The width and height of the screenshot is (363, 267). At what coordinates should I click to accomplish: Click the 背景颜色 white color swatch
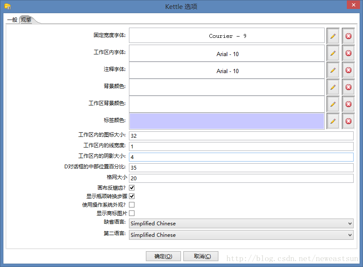[x=227, y=87]
